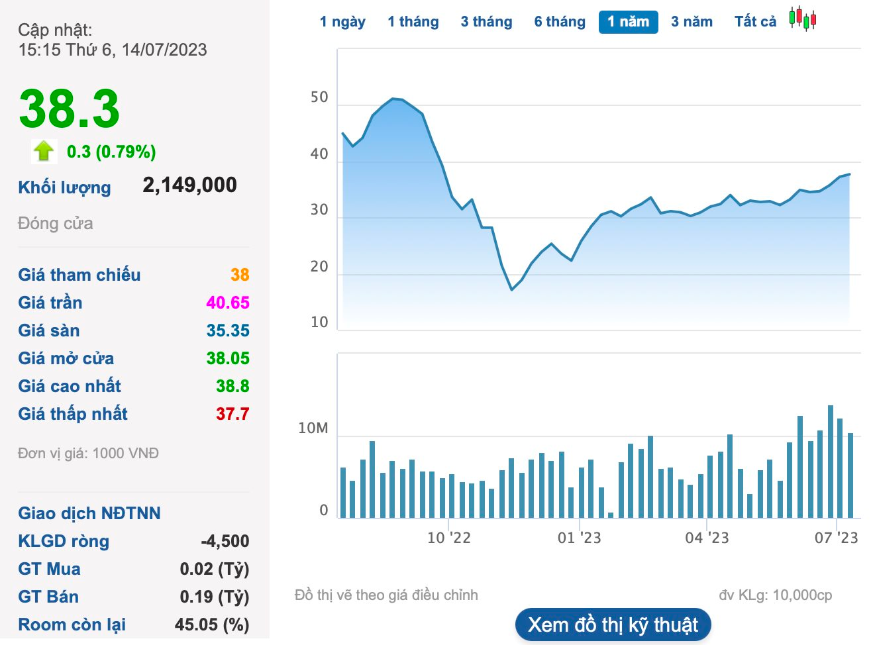This screenshot has width=873, height=645.
Task: Click lowest price value 37.7
Action: [232, 414]
